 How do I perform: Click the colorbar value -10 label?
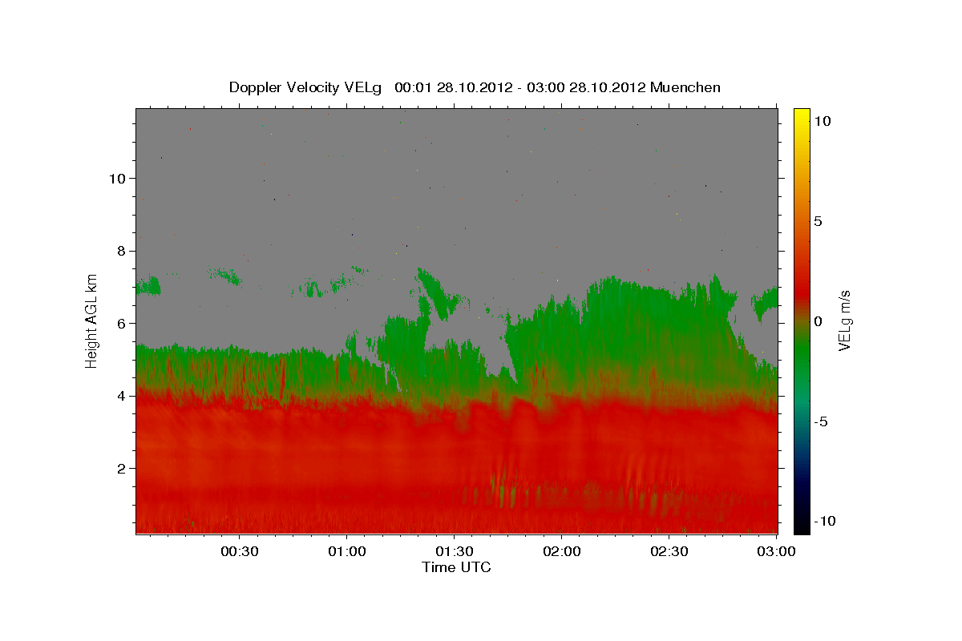(x=824, y=522)
